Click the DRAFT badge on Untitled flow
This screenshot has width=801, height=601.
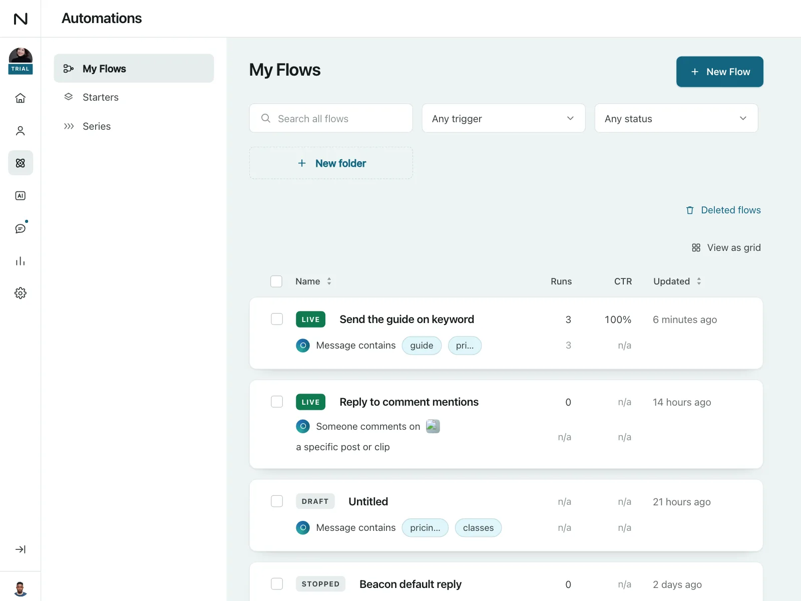point(315,501)
